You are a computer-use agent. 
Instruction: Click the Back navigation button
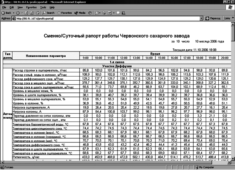[x=6, y=13]
